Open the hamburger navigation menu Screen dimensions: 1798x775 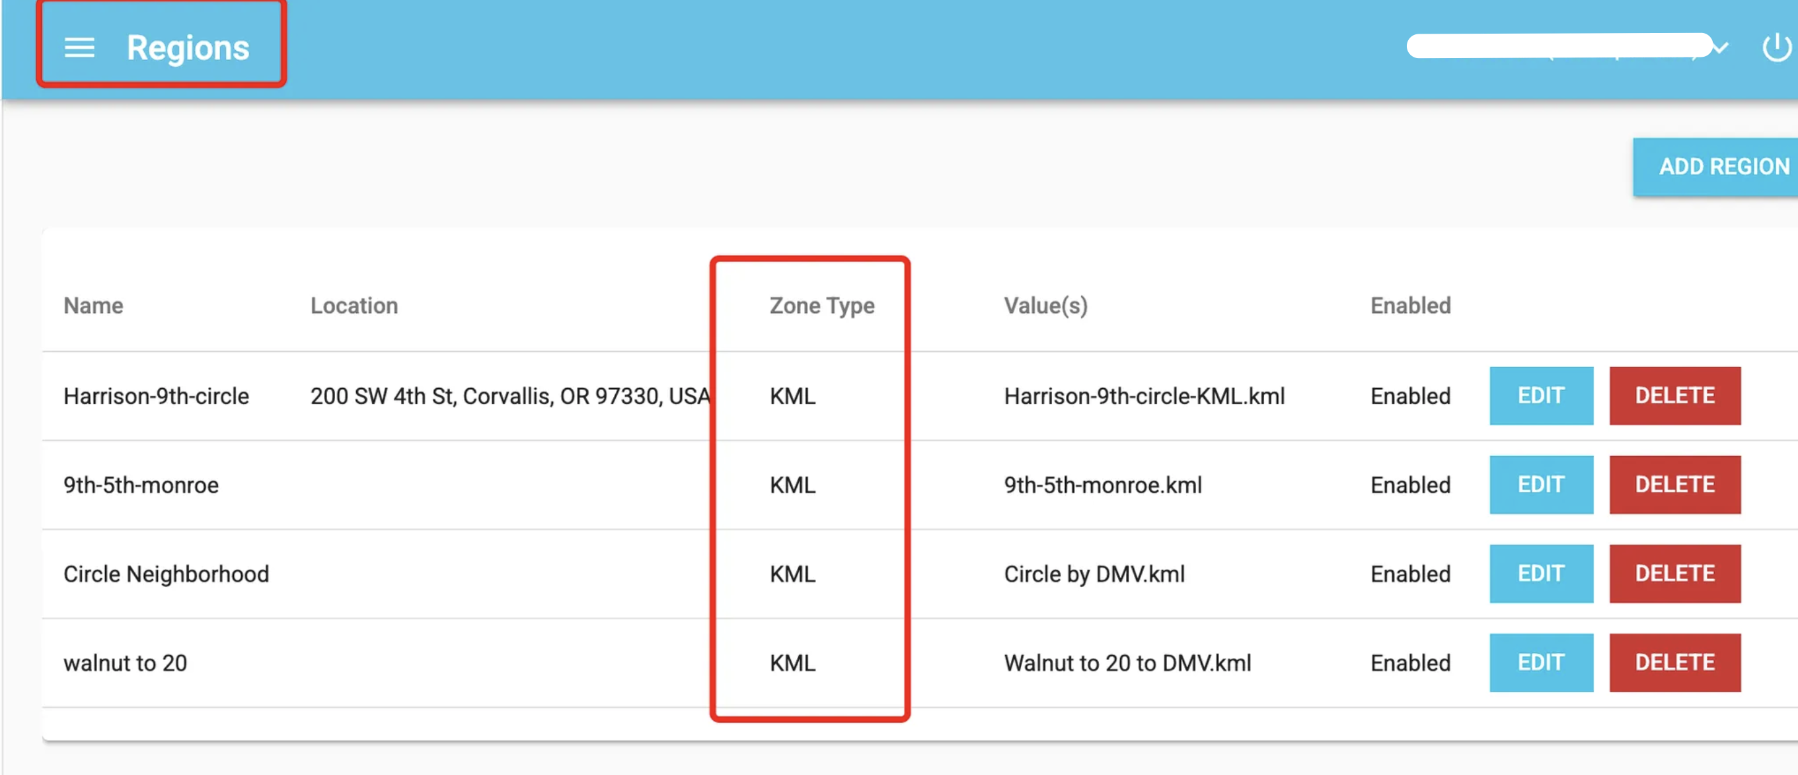(79, 48)
